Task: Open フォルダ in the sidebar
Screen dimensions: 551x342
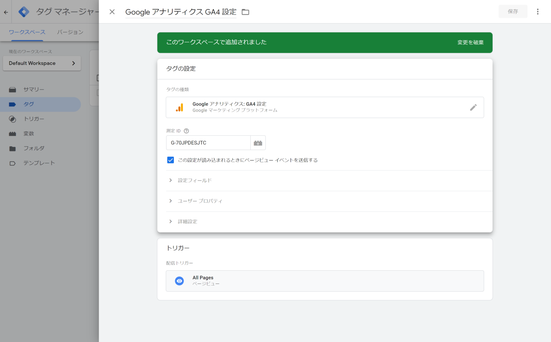Action: coord(34,149)
